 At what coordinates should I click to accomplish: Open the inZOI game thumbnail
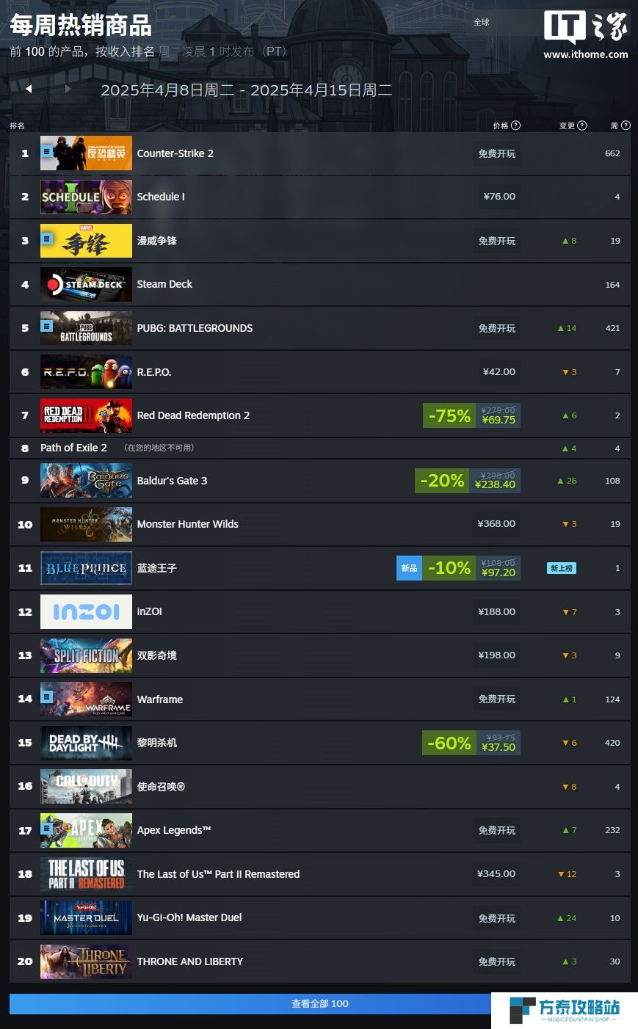86,611
